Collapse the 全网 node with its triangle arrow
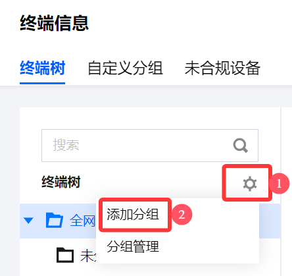 point(28,221)
